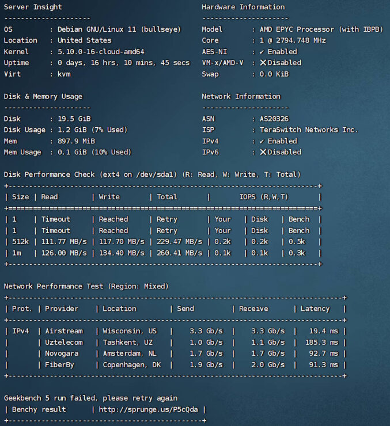The width and height of the screenshot is (390, 426).
Task: Select Copenhagen receive speed 2.0 Gb/s
Action: click(268, 364)
